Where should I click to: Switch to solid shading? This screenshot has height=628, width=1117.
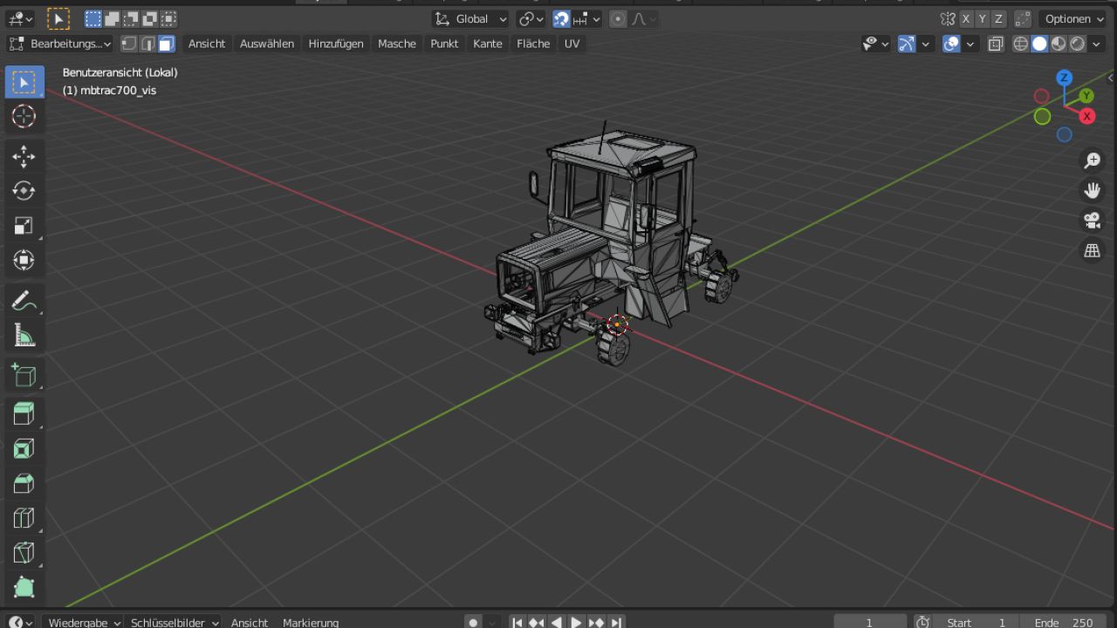click(x=1039, y=44)
